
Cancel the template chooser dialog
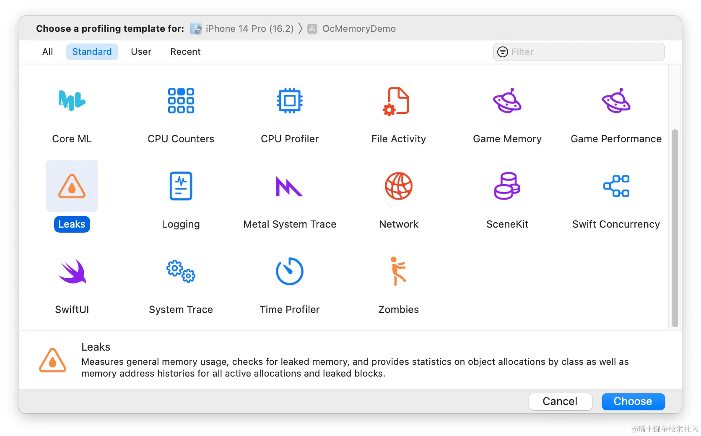pyautogui.click(x=560, y=401)
